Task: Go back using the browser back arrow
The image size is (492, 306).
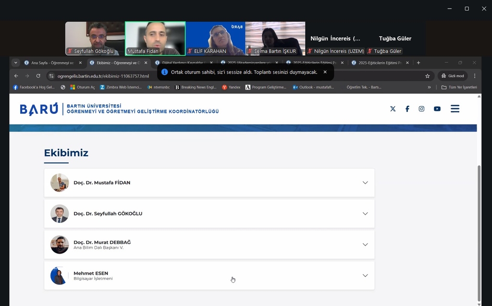Action: (16, 76)
